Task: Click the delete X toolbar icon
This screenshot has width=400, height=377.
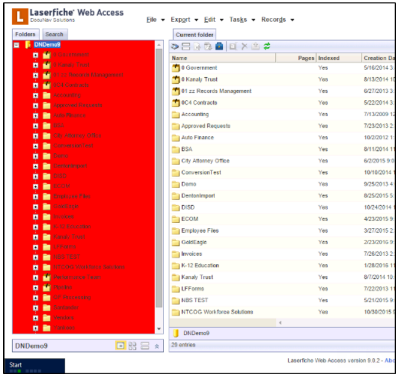Action: click(x=244, y=46)
